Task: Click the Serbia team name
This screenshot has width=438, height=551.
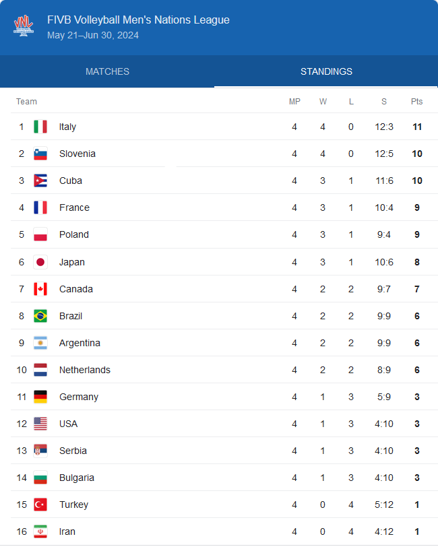Action: point(73,451)
